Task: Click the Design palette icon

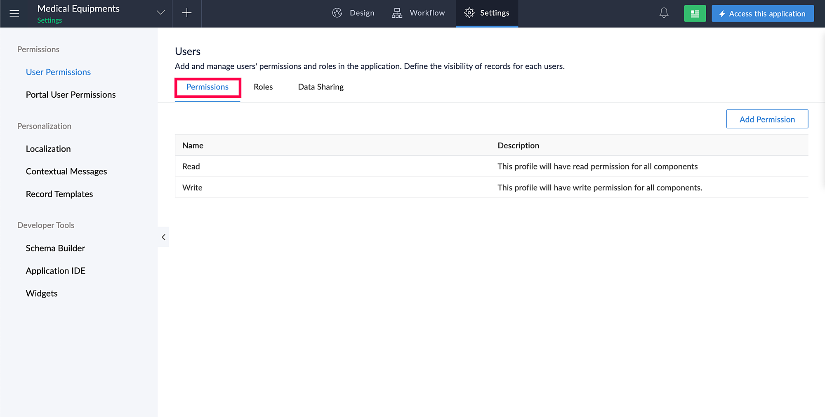Action: 337,13
